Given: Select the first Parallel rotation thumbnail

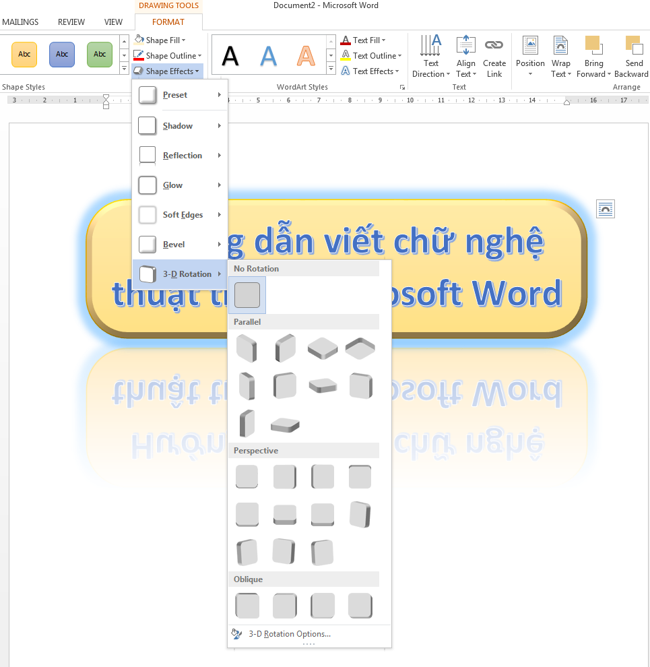Looking at the screenshot, I should pos(247,348).
